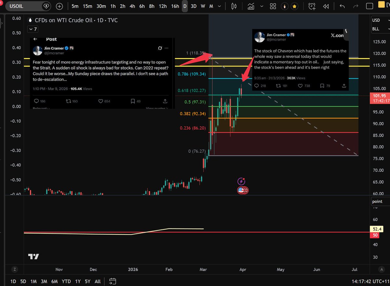Open the point scale dropdown
Viewport: 390px width, 286px height.
[381, 202]
